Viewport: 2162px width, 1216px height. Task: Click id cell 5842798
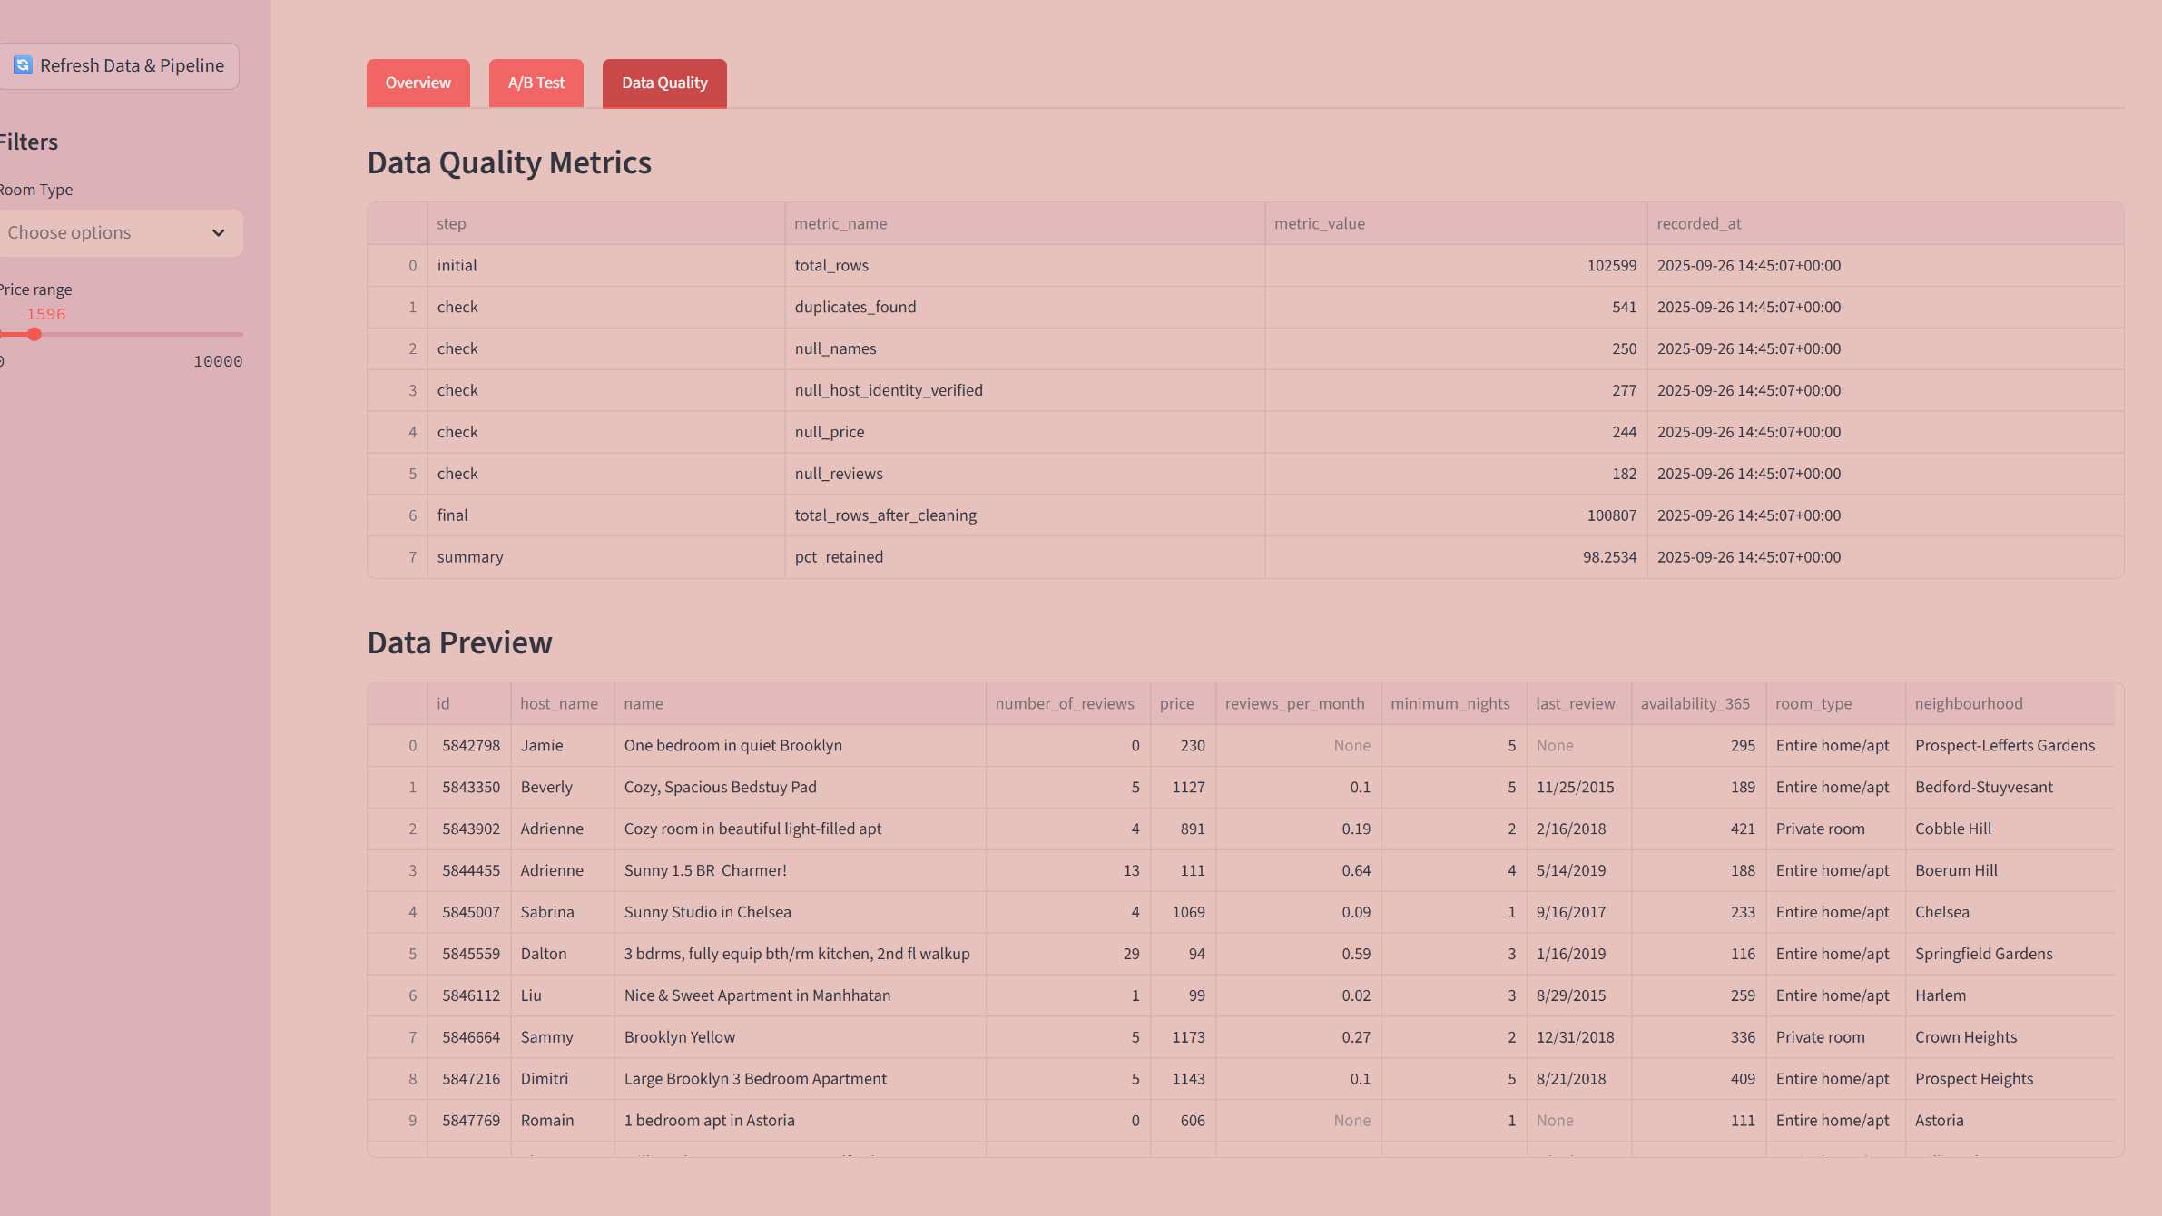pos(468,746)
